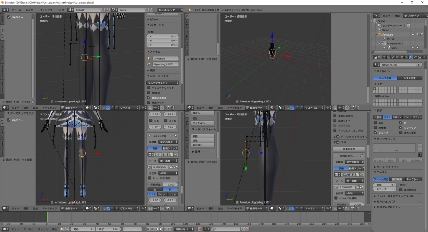428x232 pixels.
Task: Enable Matcap checkbox in shading panel
Action: (148, 93)
